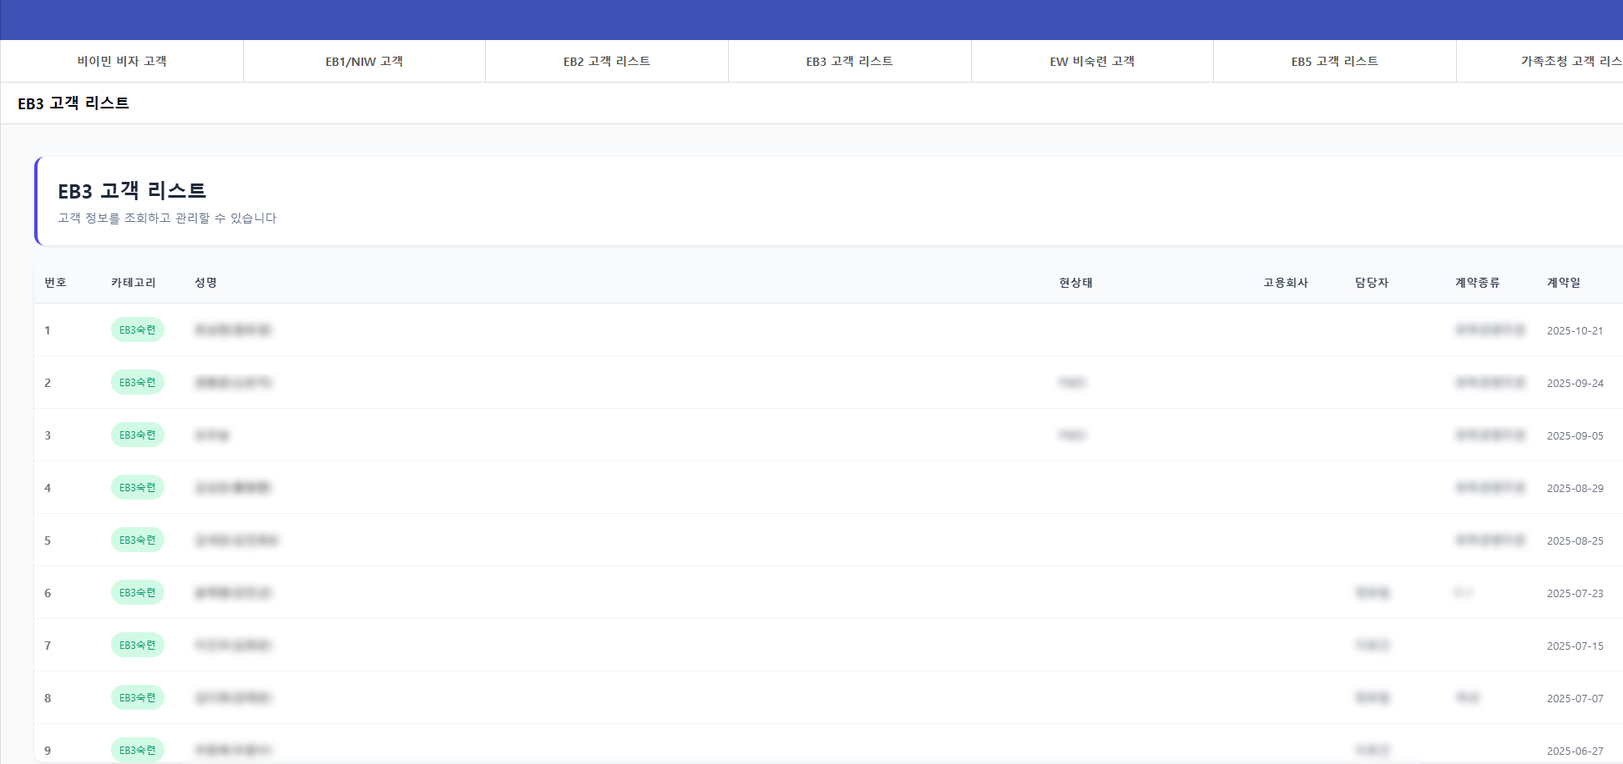The width and height of the screenshot is (1623, 764).
Task: Click the 카테고리 column header
Action: point(134,283)
